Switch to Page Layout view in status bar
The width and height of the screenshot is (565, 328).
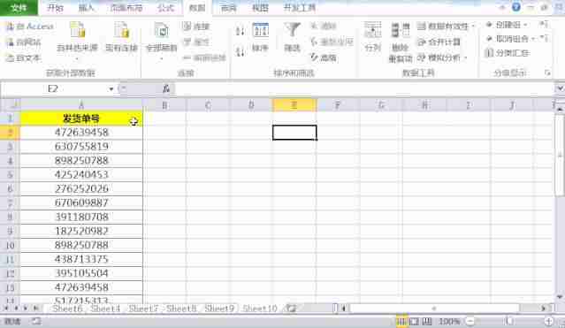[414, 321]
